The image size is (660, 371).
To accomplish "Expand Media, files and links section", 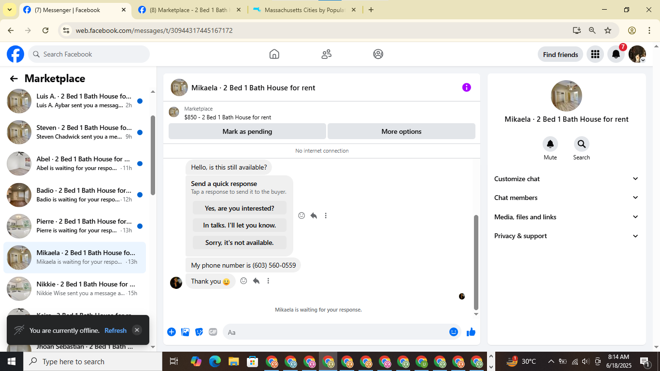I will pyautogui.click(x=566, y=217).
